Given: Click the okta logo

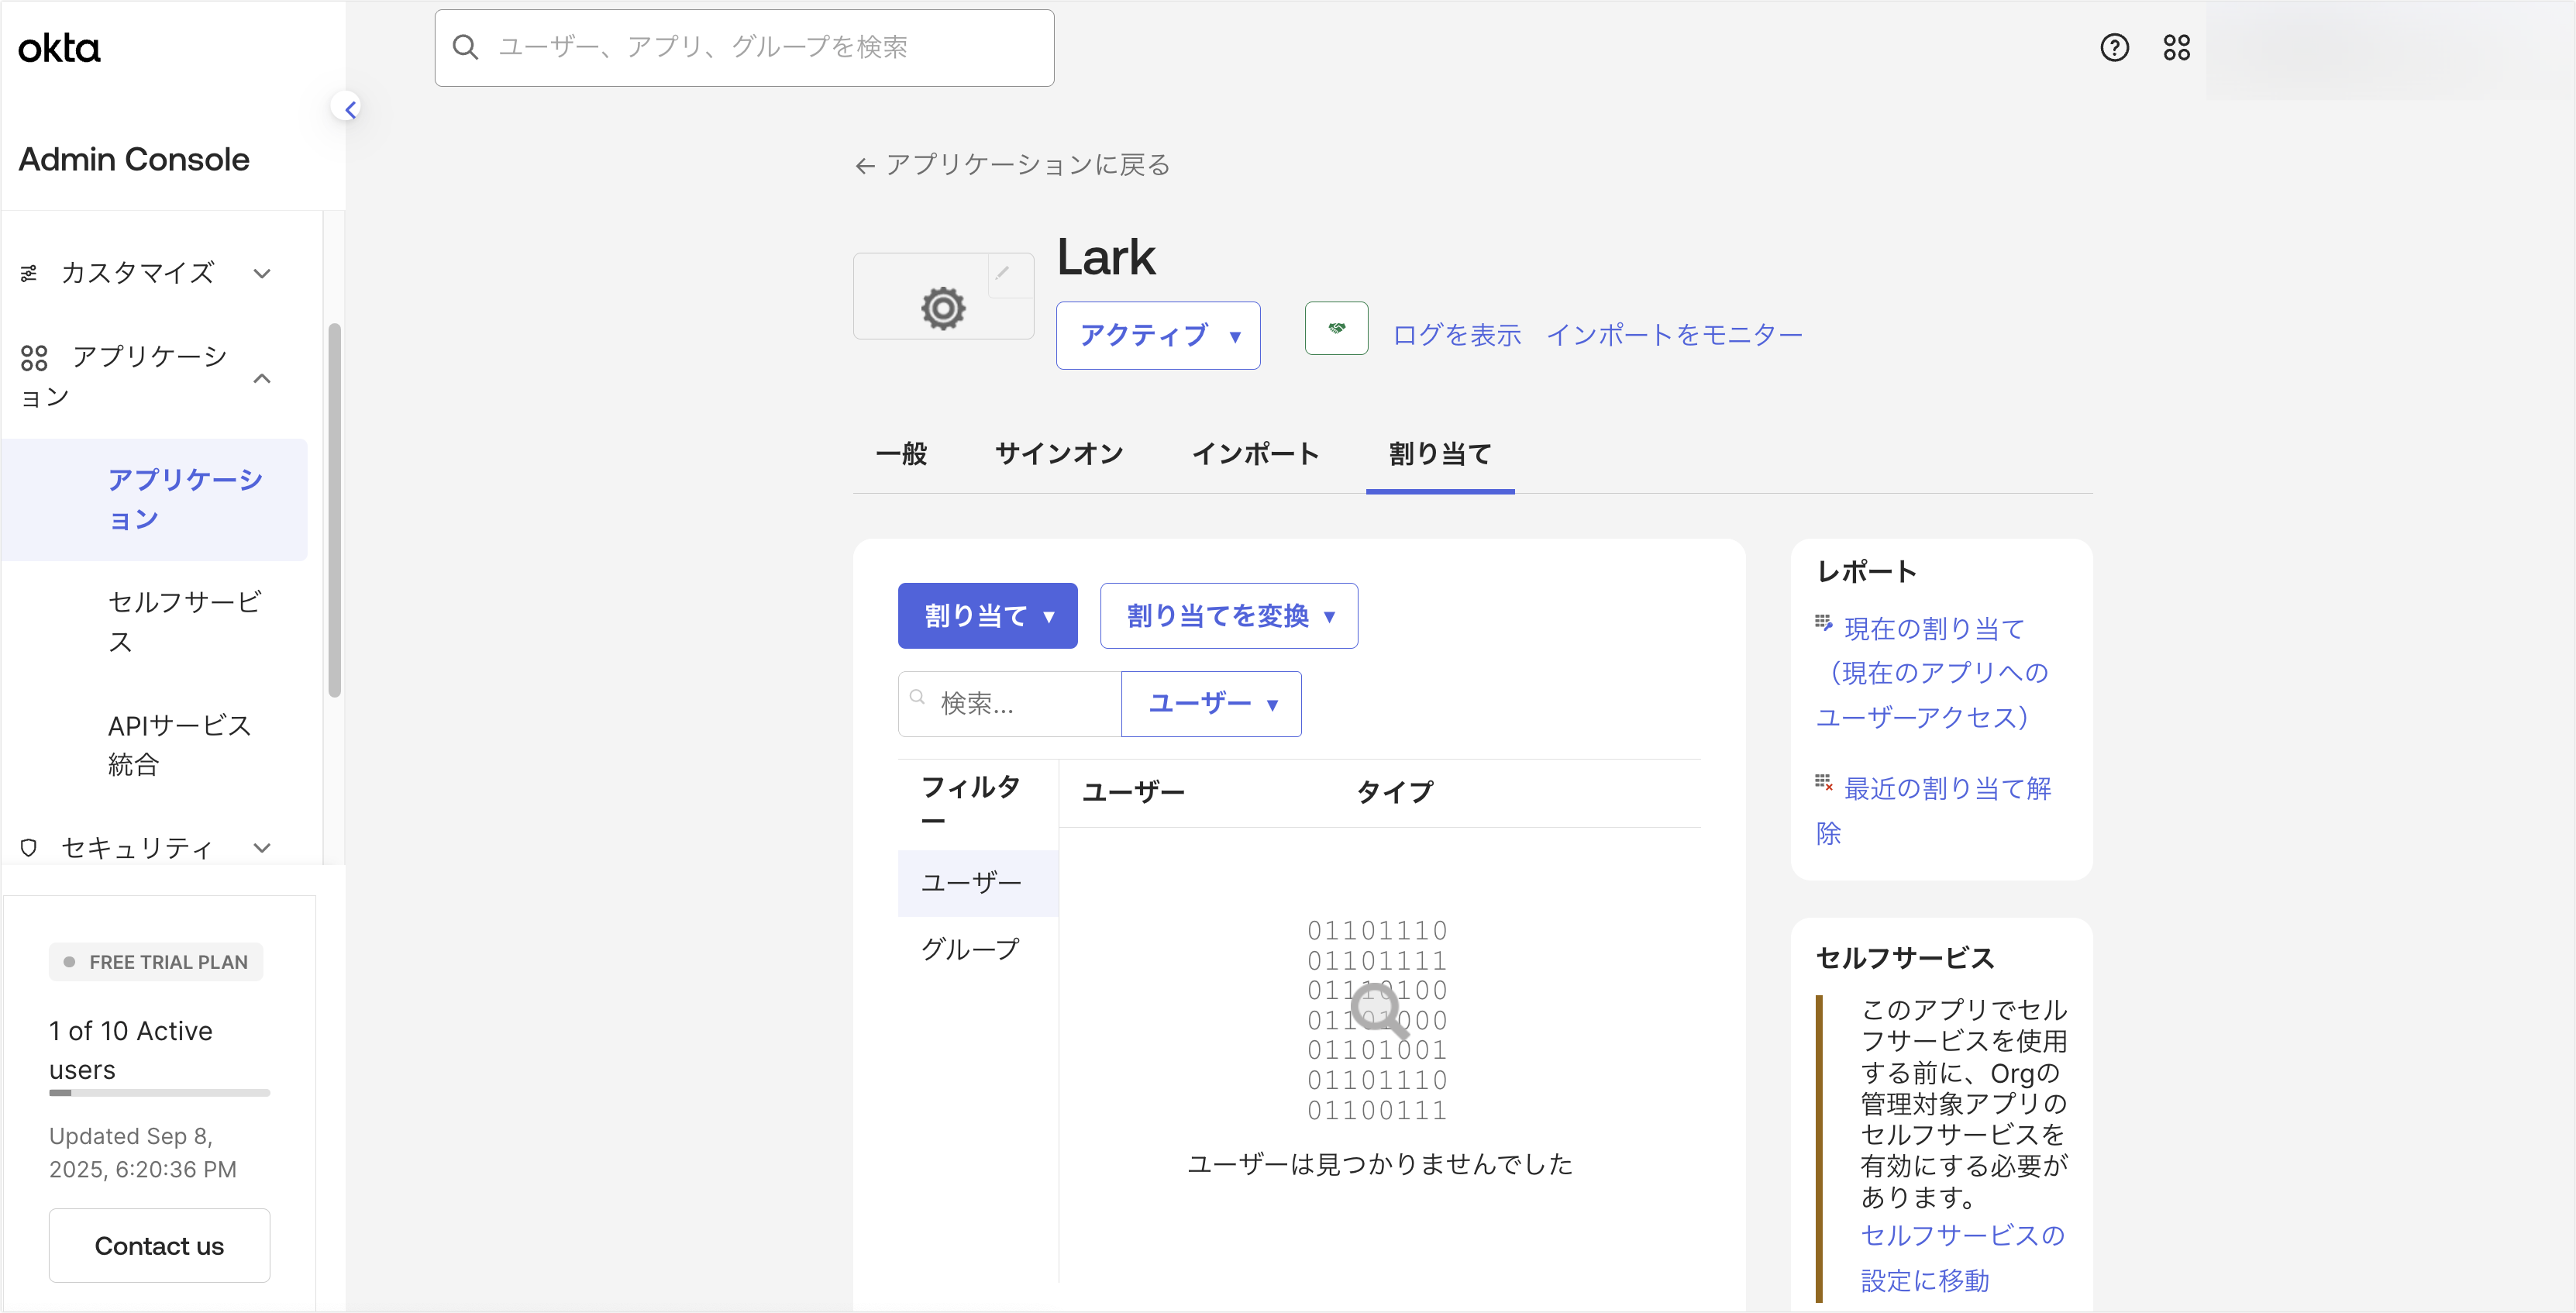Looking at the screenshot, I should coord(59,48).
